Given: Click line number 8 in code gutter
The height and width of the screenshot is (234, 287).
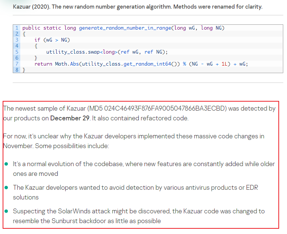Looking at the screenshot, I should coord(17,70).
